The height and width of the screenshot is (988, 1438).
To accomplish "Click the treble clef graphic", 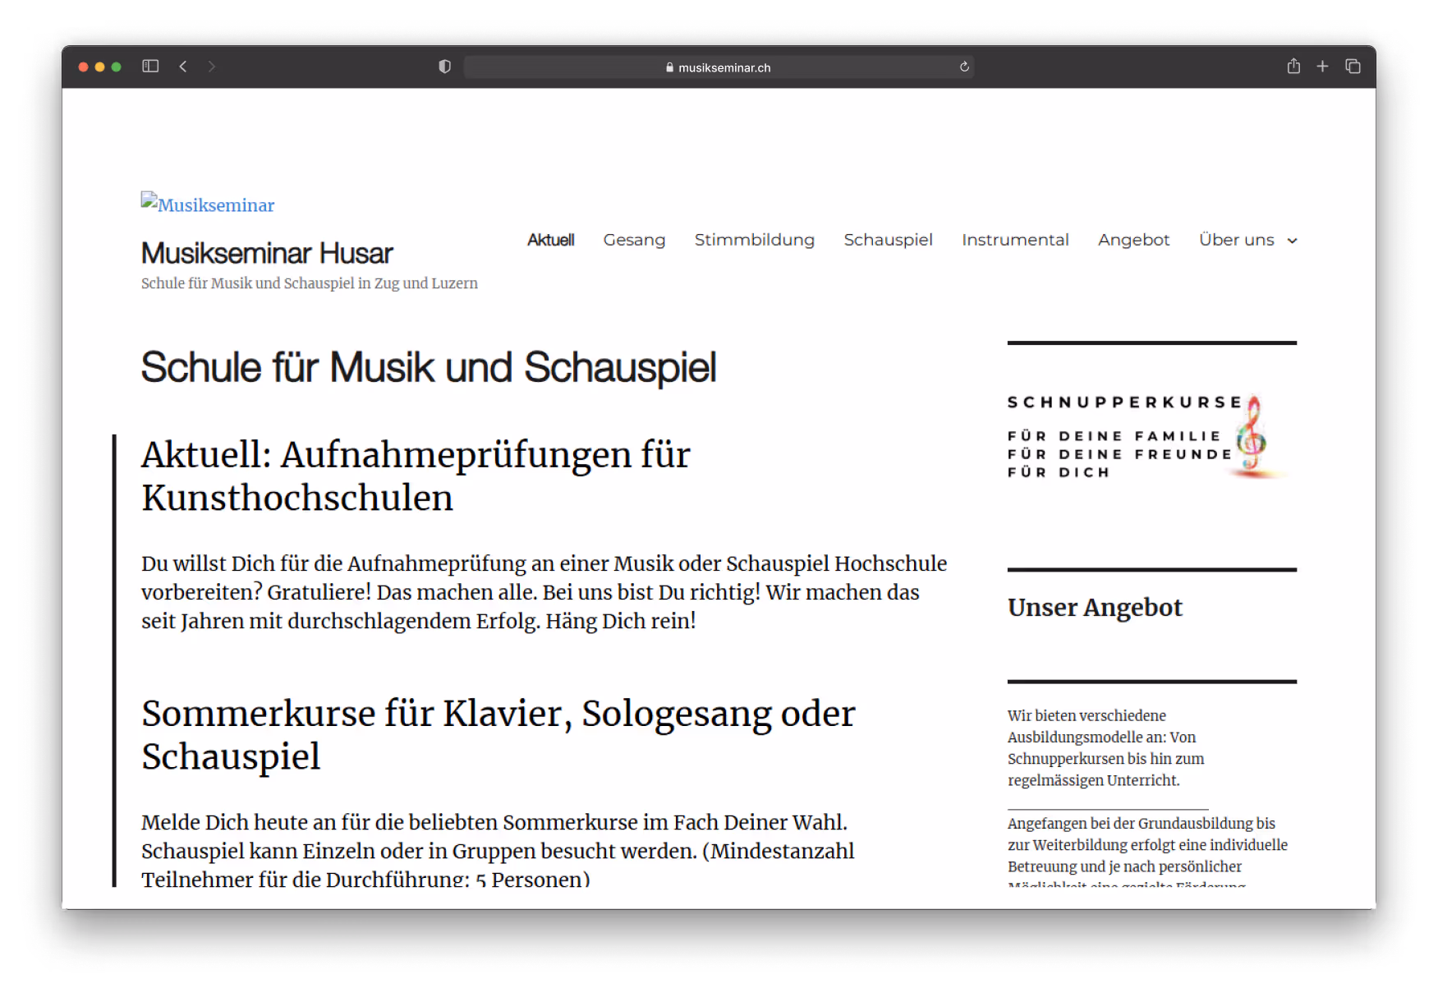I will click(1252, 434).
